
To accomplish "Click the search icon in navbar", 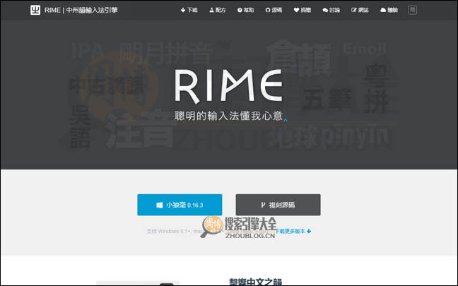I will (413, 11).
